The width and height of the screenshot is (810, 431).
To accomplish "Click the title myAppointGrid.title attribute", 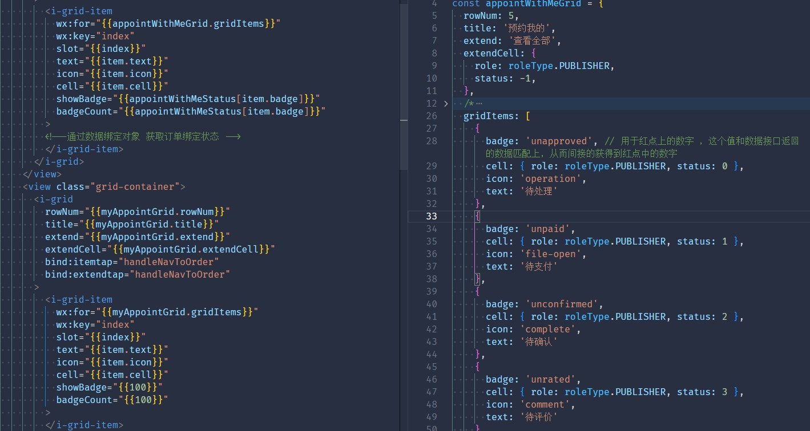I will pyautogui.click(x=132, y=224).
